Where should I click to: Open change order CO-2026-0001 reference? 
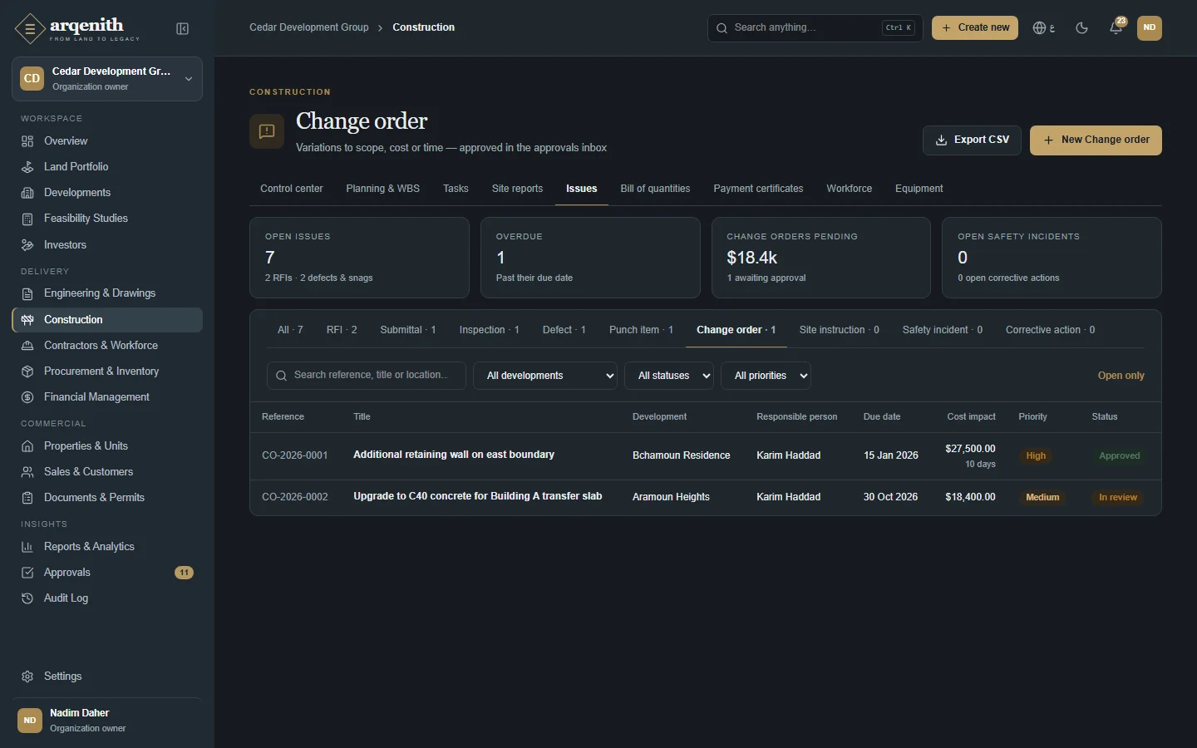pyautogui.click(x=294, y=455)
